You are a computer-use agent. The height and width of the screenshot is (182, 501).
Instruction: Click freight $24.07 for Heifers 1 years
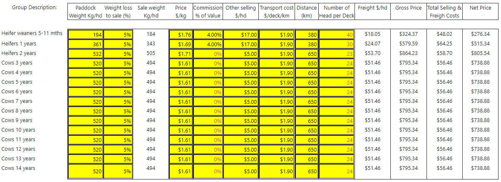click(372, 43)
